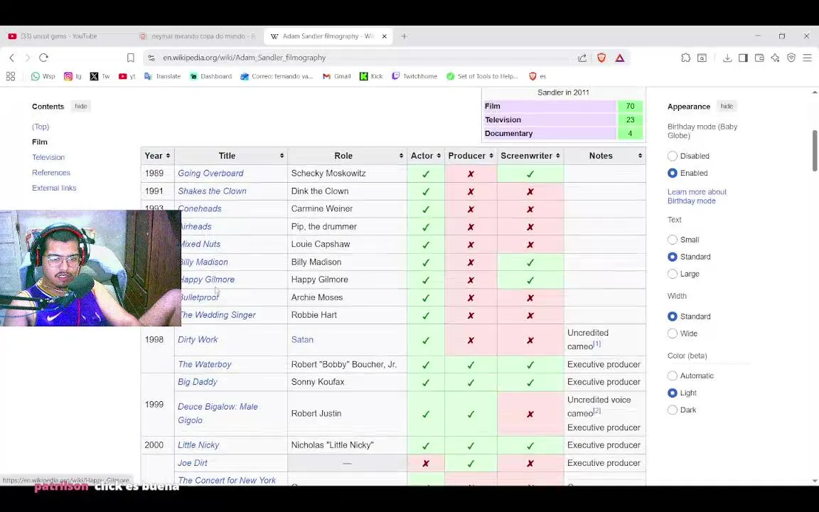Select Automatic color mode
This screenshot has width=819, height=512.
click(x=673, y=375)
